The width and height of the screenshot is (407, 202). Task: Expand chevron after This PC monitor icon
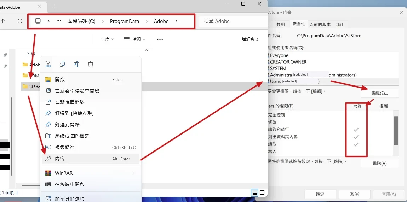48,21
